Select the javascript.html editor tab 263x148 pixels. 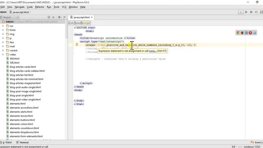coord(81,17)
